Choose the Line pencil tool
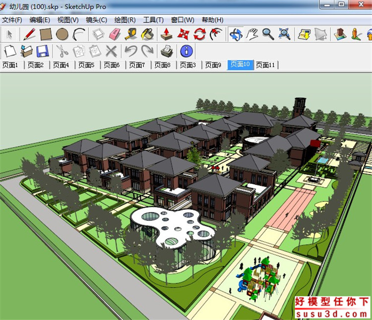This screenshot has width=372, height=320. pos(29,34)
